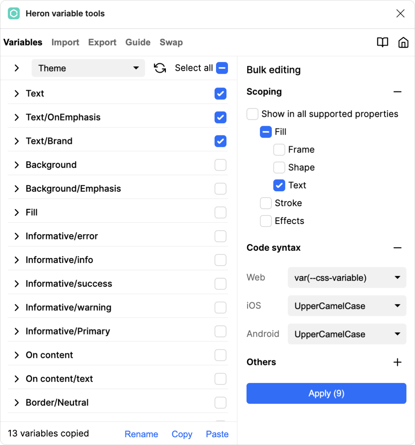
Task: Tick Show in all supported properties
Action: 252,114
